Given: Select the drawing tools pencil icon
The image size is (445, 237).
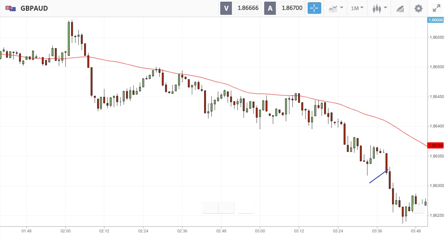Looking at the screenshot, I should point(400,9).
